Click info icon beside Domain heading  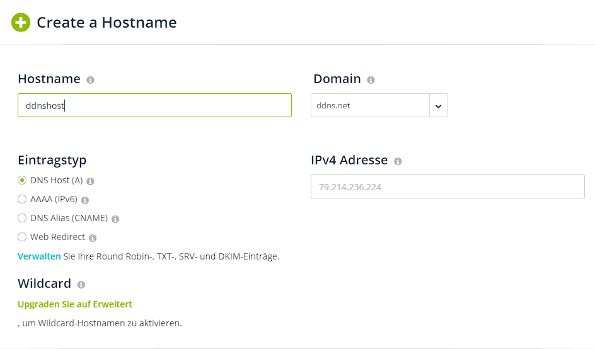click(371, 80)
